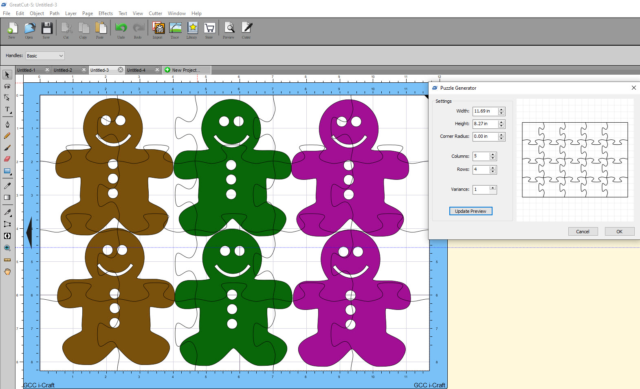Increase the puzzle Width value
640x389 pixels.
pyautogui.click(x=501, y=109)
